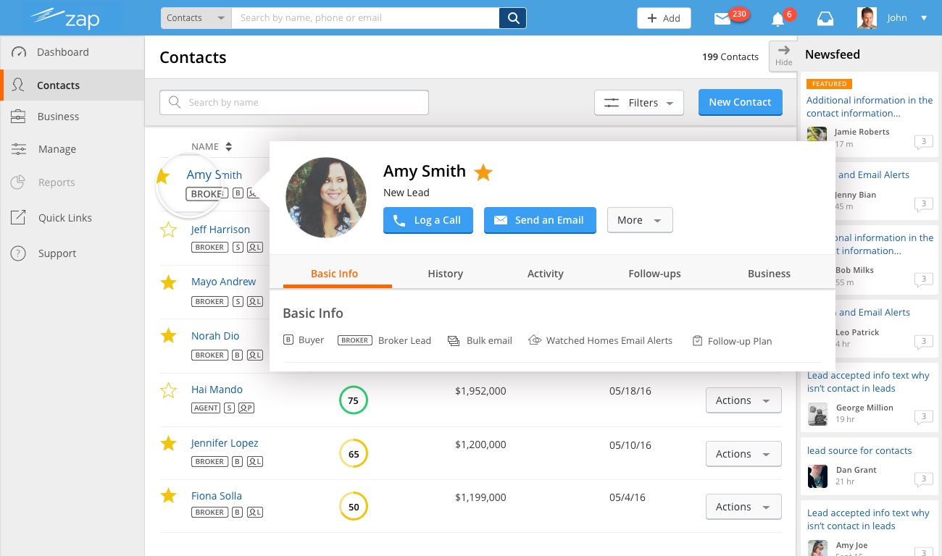Open the user menu arrow beside John
The image size is (942, 556).
tap(924, 18)
